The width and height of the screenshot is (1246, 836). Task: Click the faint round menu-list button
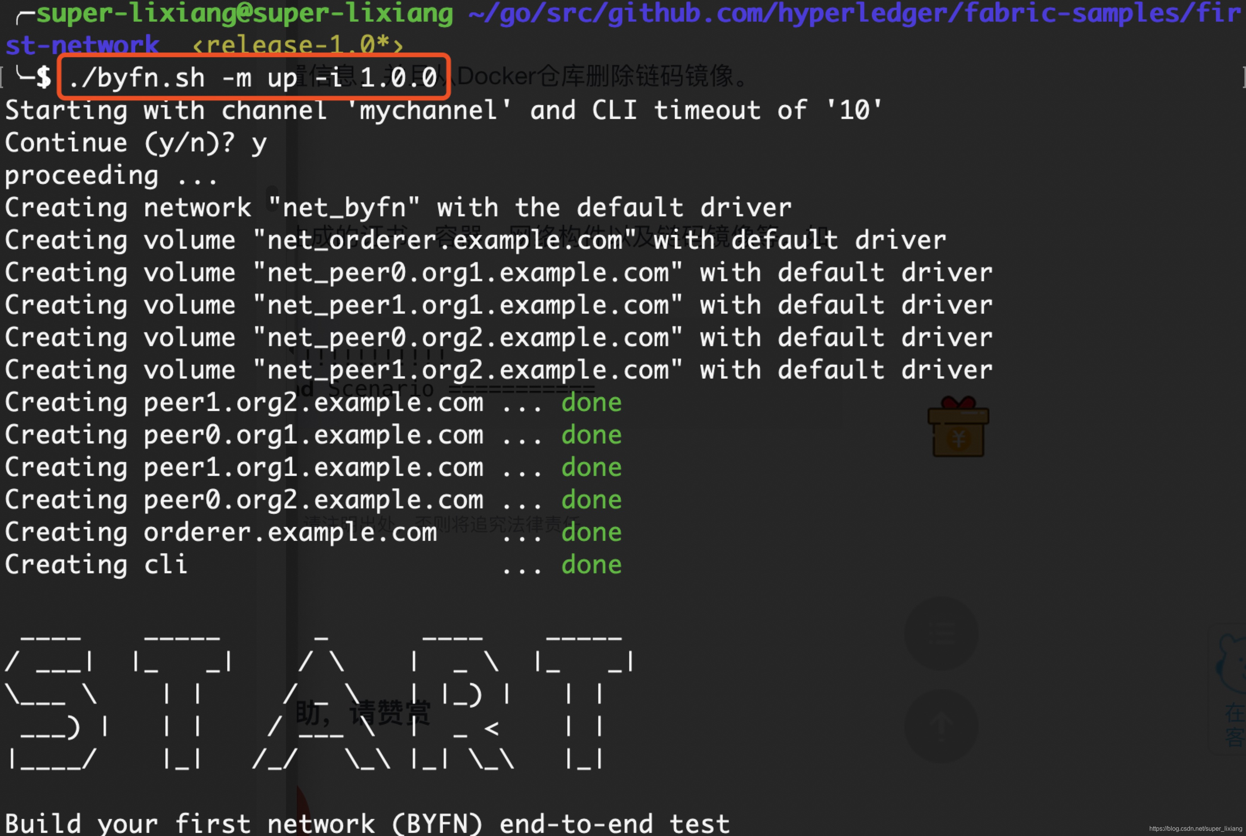coord(941,633)
